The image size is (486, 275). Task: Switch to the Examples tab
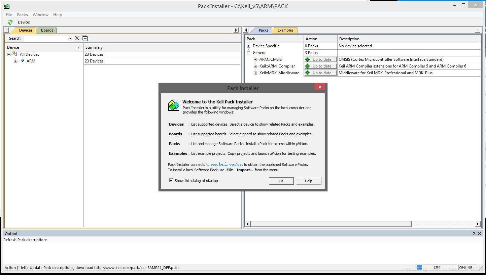point(285,30)
